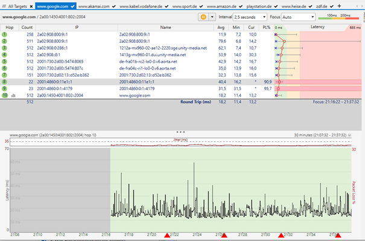Toggle the timeline graph icon on hop 10
Viewport: 365px width, 241px height.
pos(13,95)
